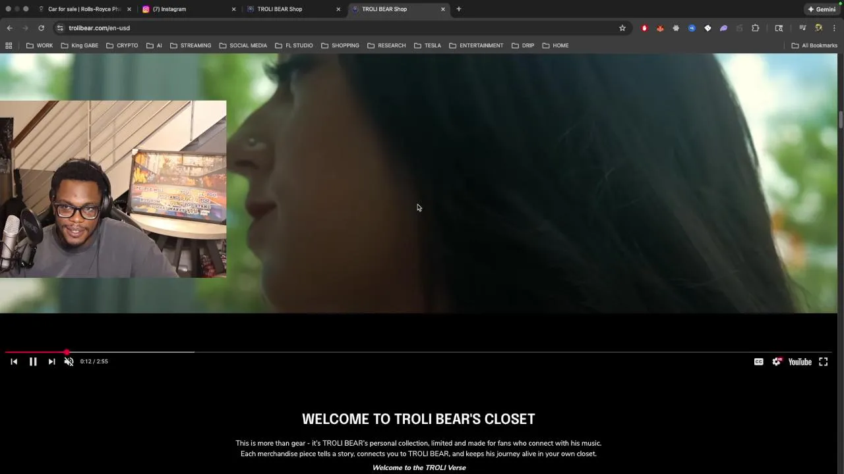Open the FL STUDIO bookmark folder

294,45
